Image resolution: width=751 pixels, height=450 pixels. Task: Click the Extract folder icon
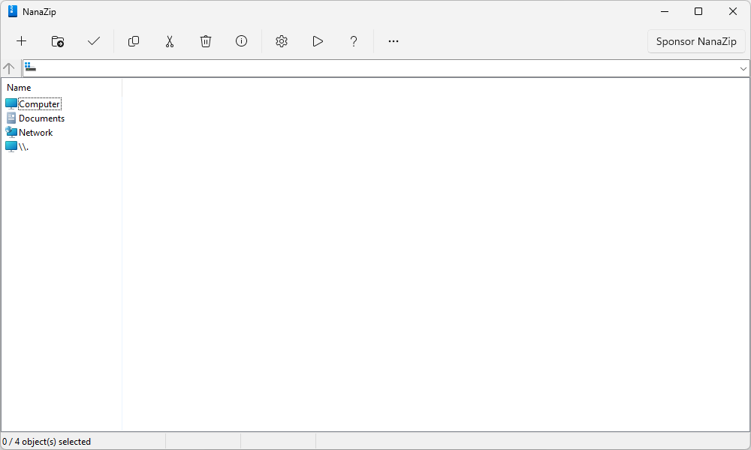pos(58,41)
